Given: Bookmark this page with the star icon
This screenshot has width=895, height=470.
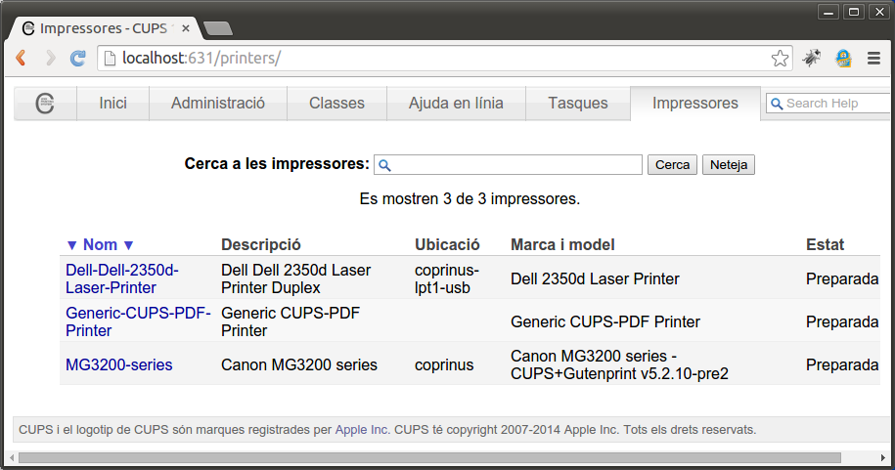Looking at the screenshot, I should pos(780,59).
